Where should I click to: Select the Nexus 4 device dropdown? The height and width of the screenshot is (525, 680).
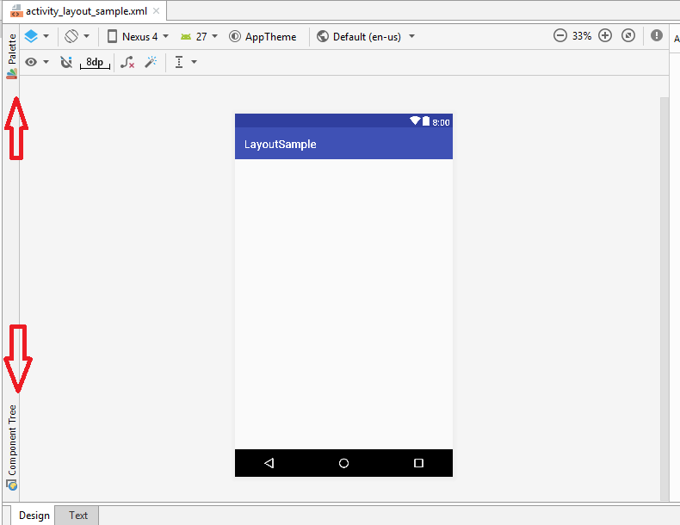click(x=138, y=37)
